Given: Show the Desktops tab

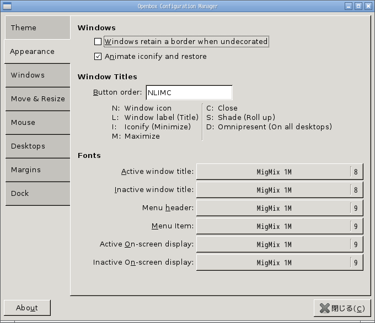Looking at the screenshot, I should tap(37, 146).
